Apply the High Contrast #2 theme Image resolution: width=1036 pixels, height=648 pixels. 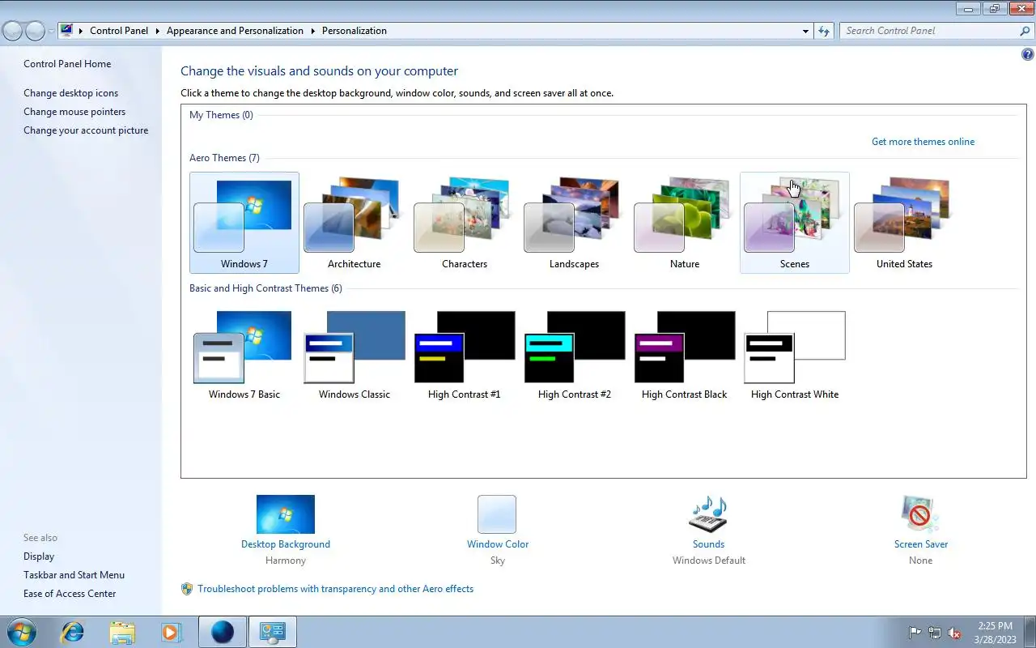coord(575,354)
